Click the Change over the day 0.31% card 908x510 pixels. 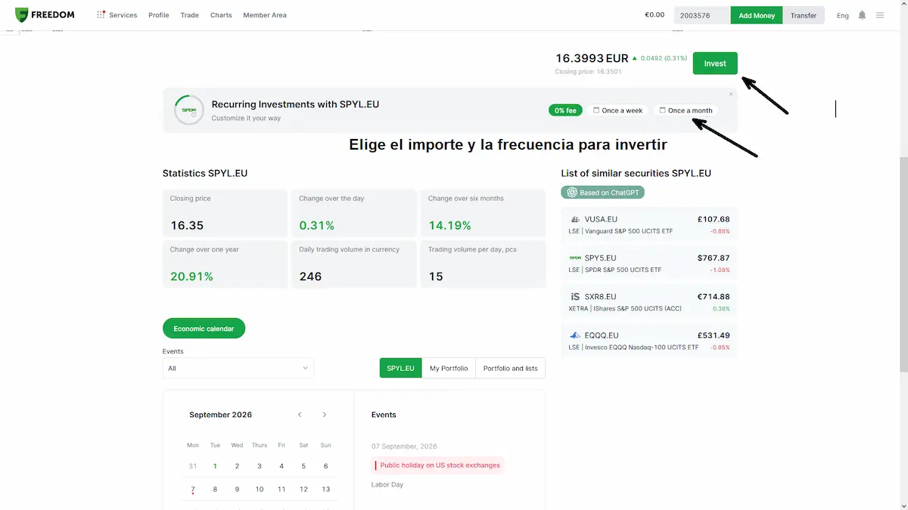353,212
